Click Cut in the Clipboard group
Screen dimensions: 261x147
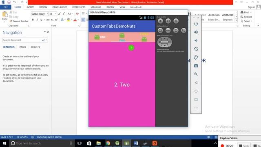click(x=13, y=12)
